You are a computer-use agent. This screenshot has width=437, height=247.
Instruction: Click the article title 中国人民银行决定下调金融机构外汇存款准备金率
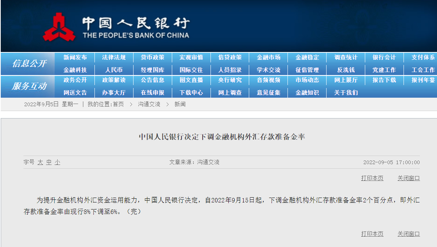222,137
